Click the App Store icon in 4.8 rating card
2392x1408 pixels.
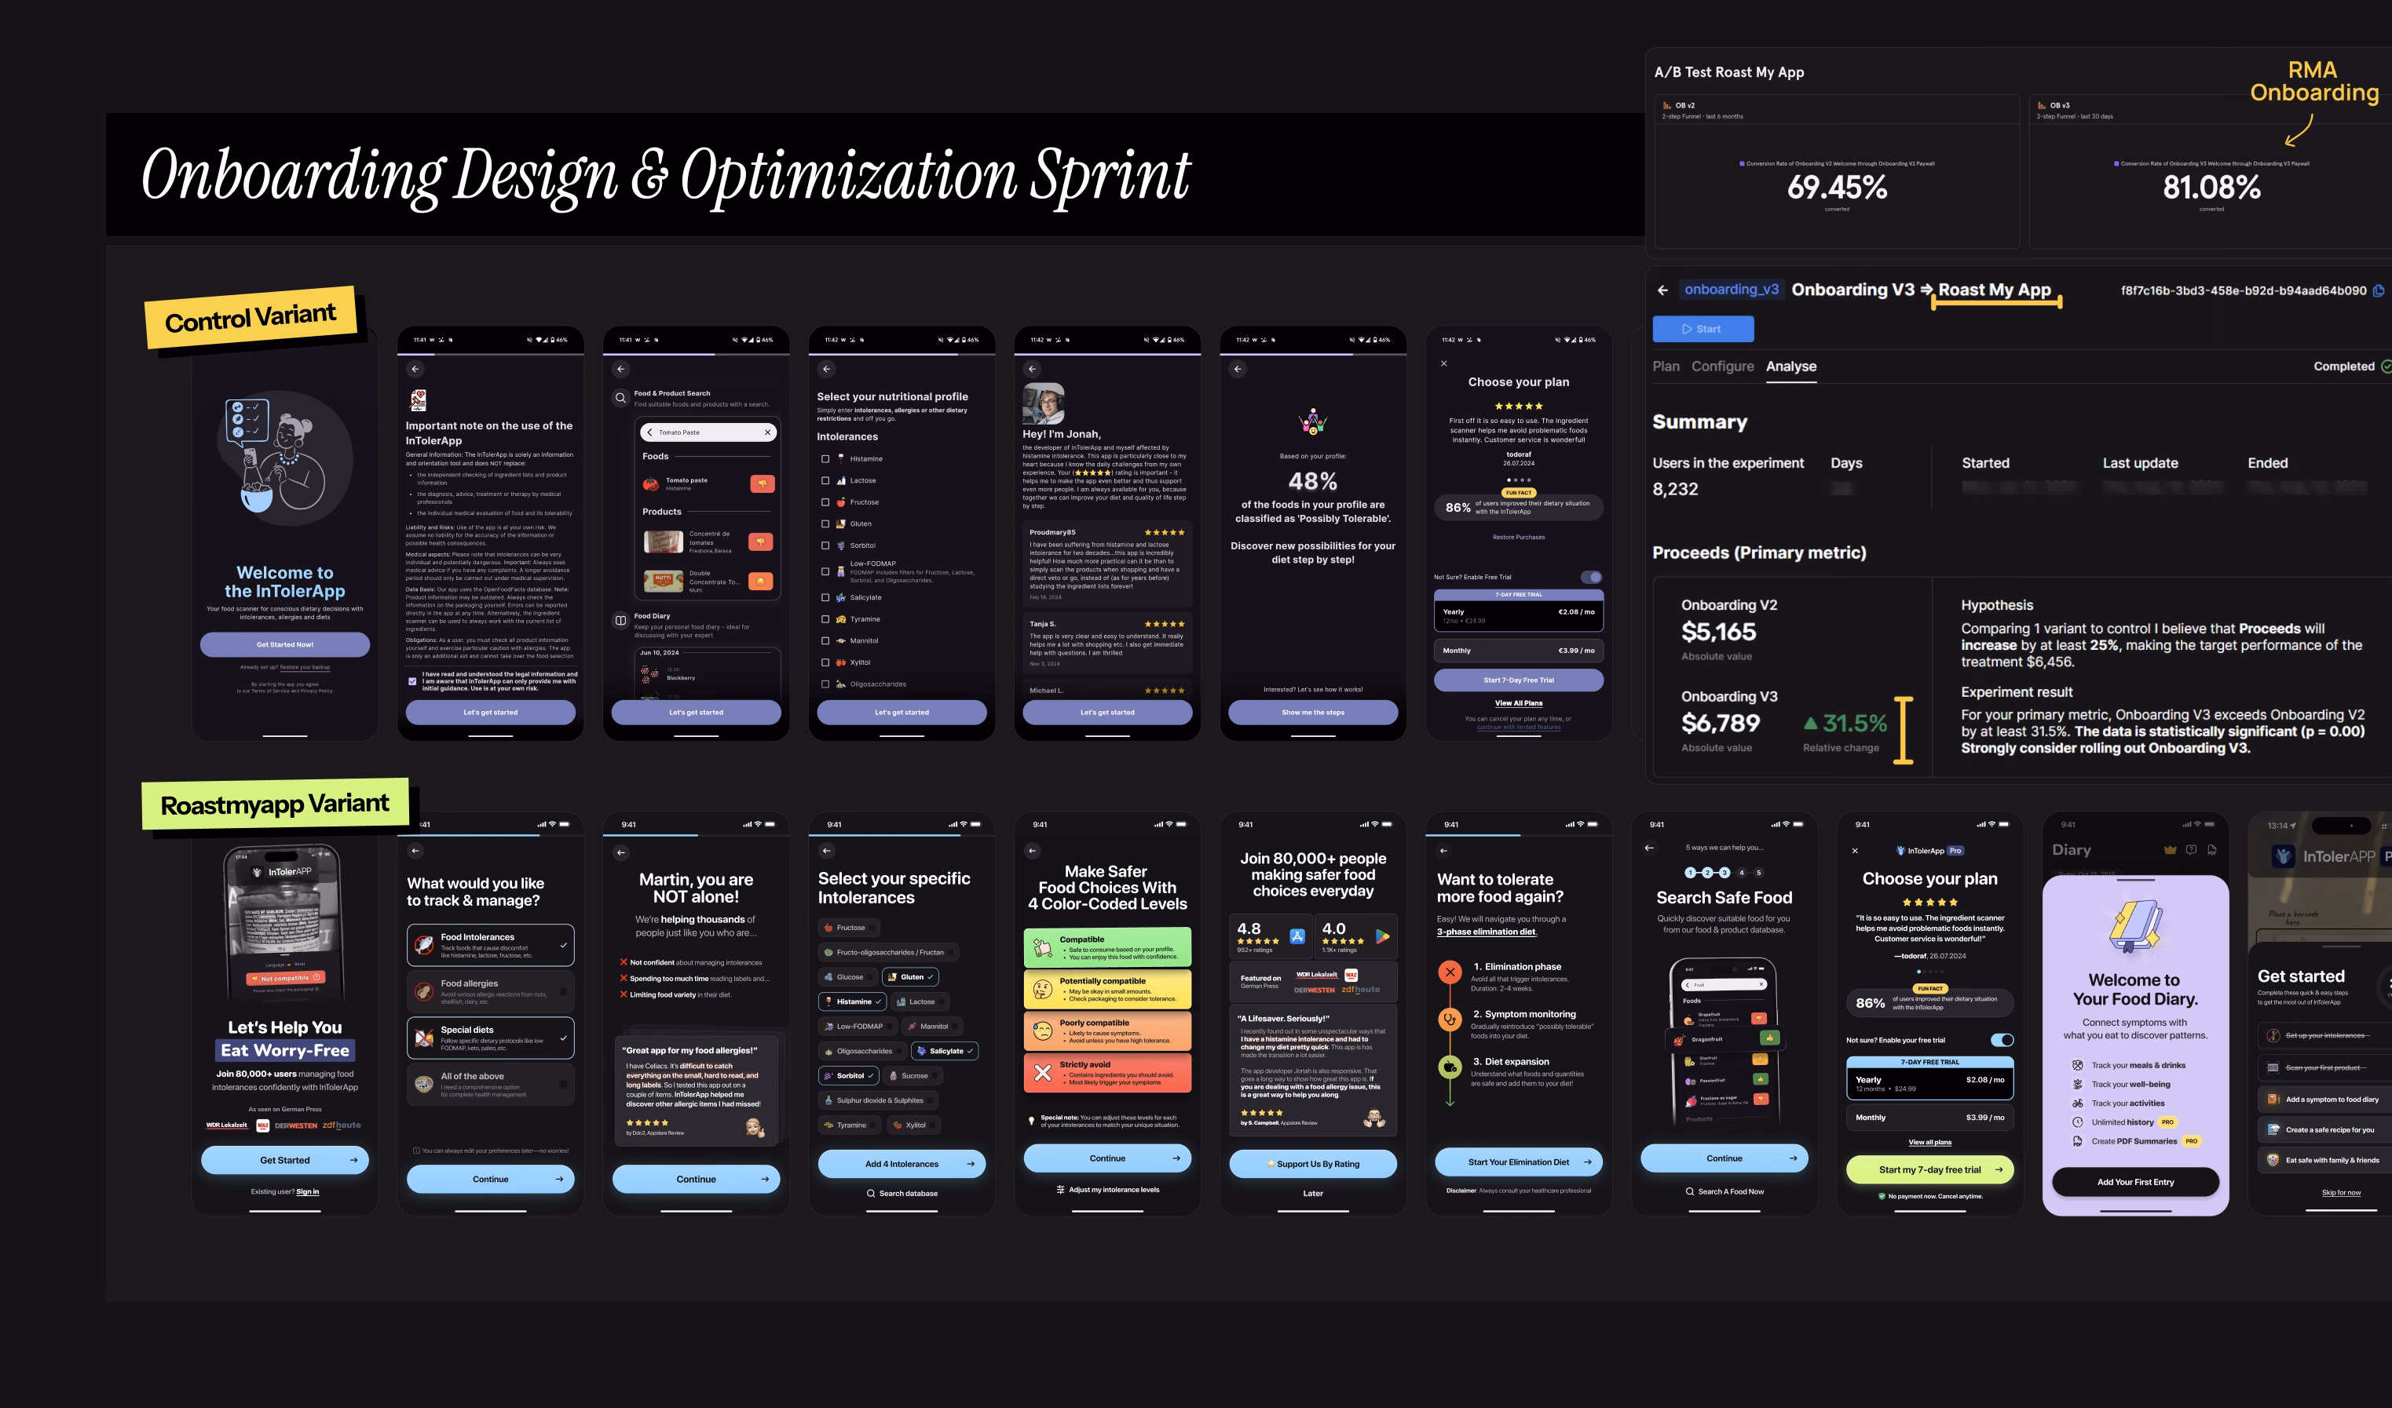point(1297,936)
